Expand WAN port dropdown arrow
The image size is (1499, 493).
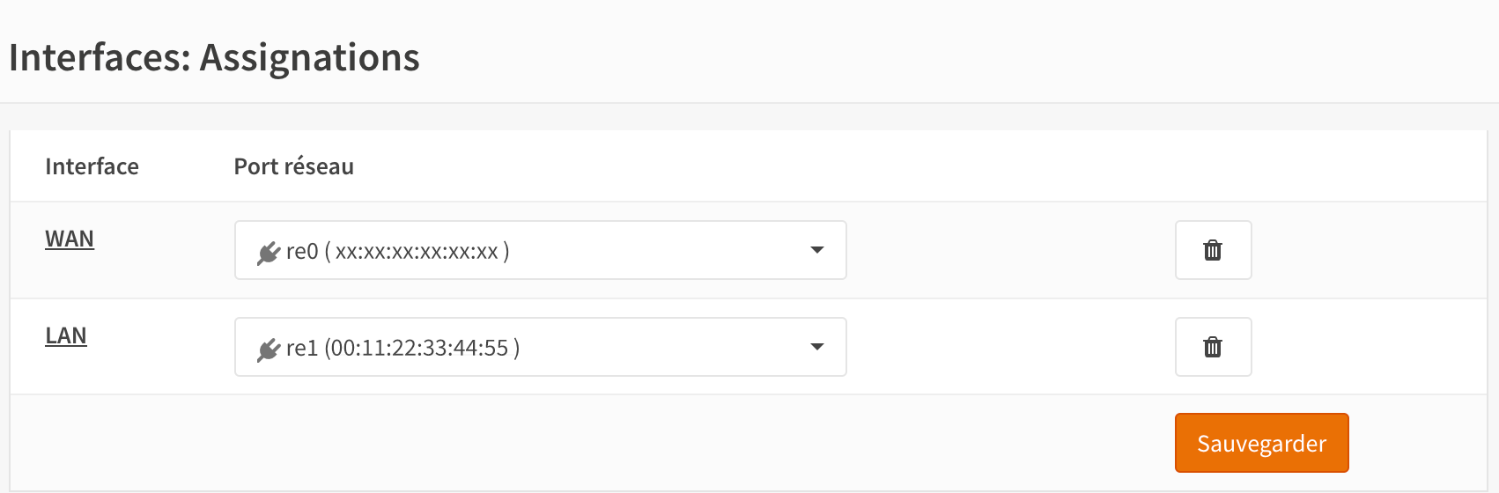[x=816, y=250]
